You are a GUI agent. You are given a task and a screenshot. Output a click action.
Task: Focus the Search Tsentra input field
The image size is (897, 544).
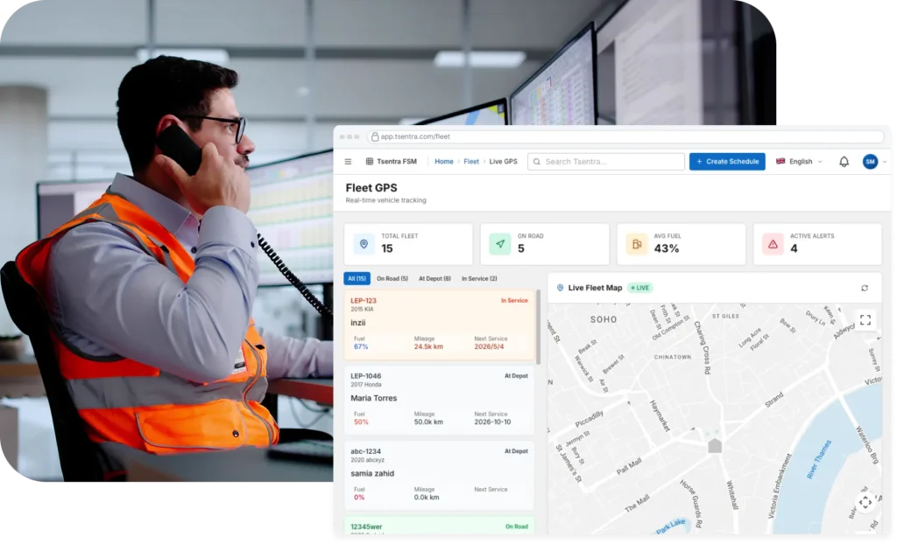(x=606, y=162)
